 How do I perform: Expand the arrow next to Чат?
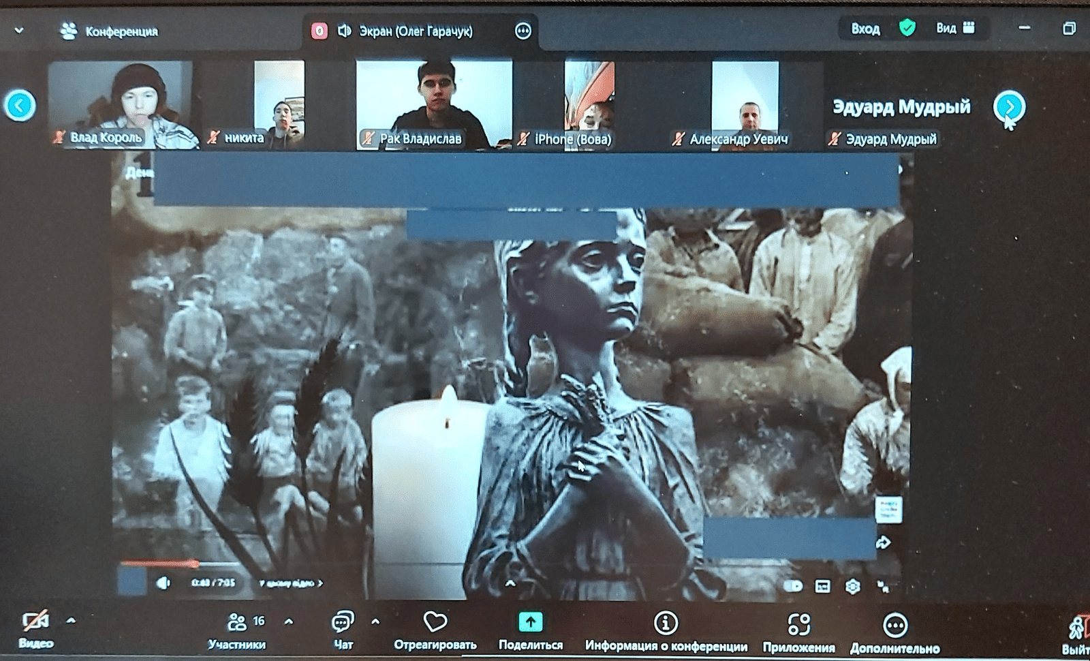pos(375,621)
